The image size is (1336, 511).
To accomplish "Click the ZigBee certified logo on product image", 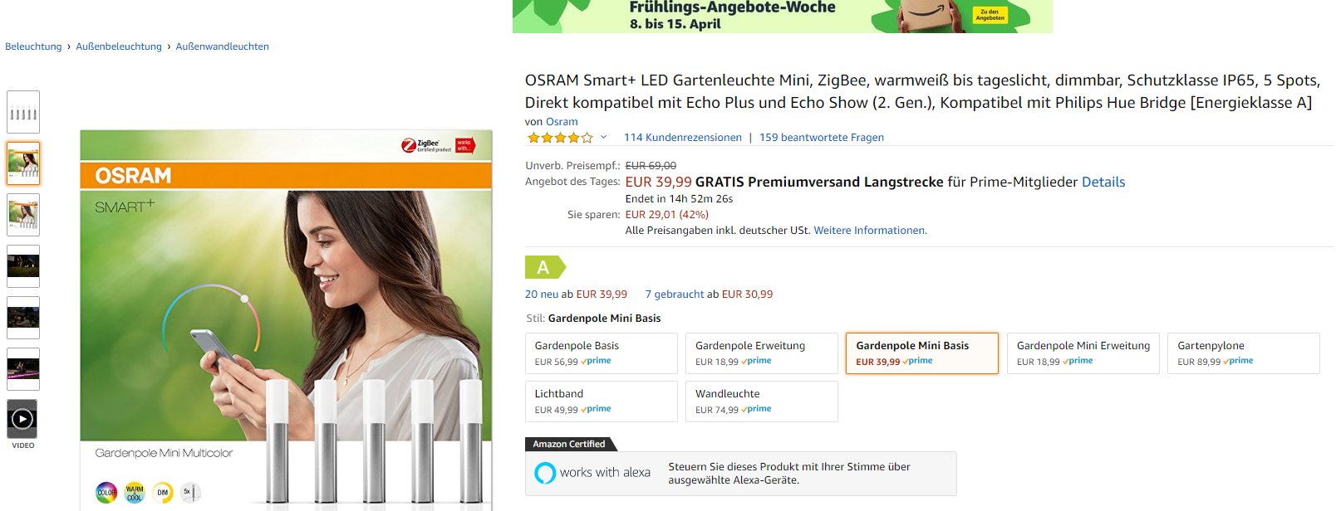I will pos(426,146).
